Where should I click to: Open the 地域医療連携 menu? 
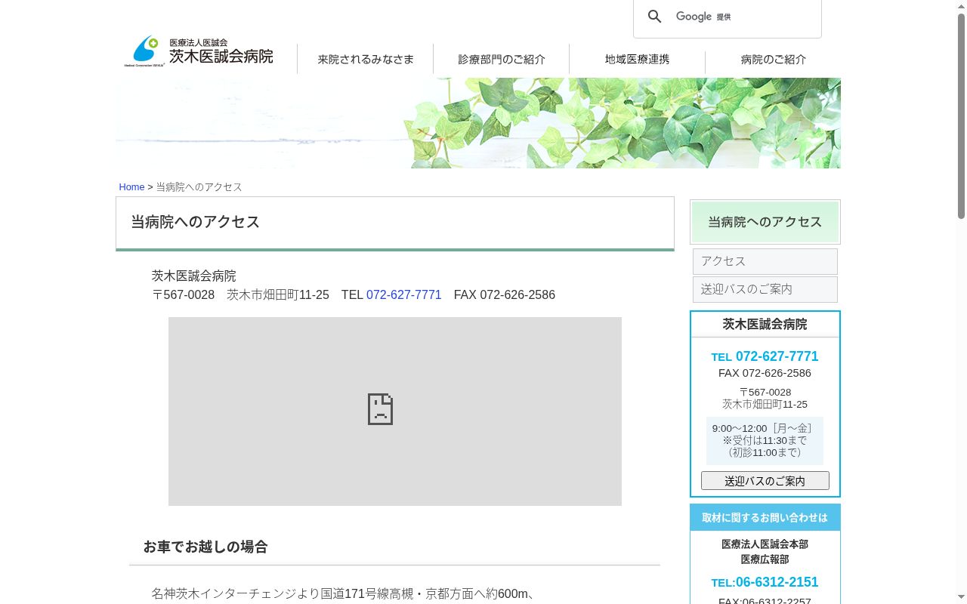(x=637, y=59)
